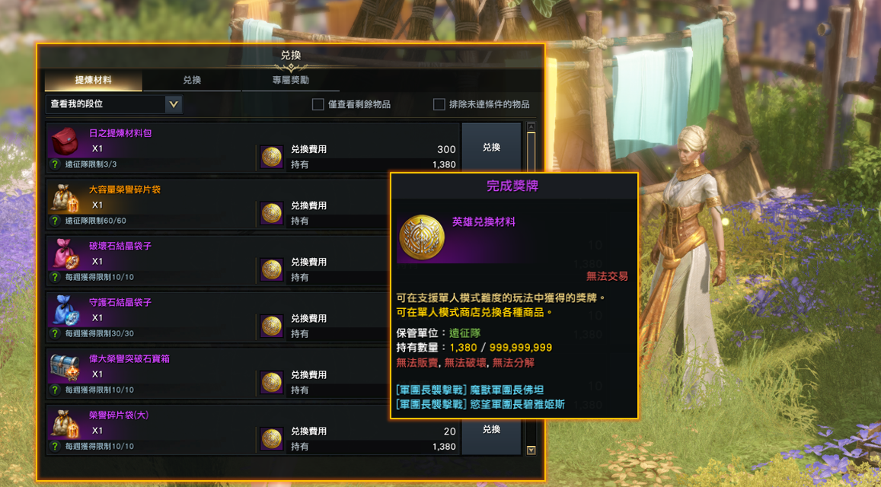Click 兌換 button for 榮譽碎片袋(大)
Viewport: 881px width, 487px height.
point(492,430)
